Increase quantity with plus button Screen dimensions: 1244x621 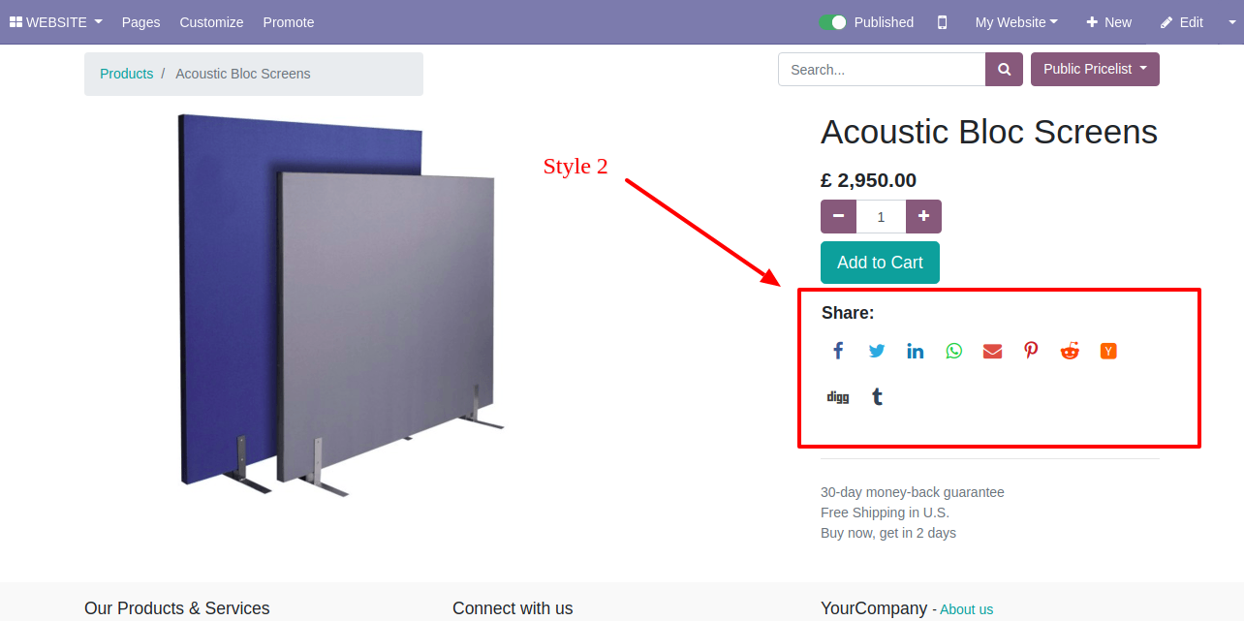[923, 216]
